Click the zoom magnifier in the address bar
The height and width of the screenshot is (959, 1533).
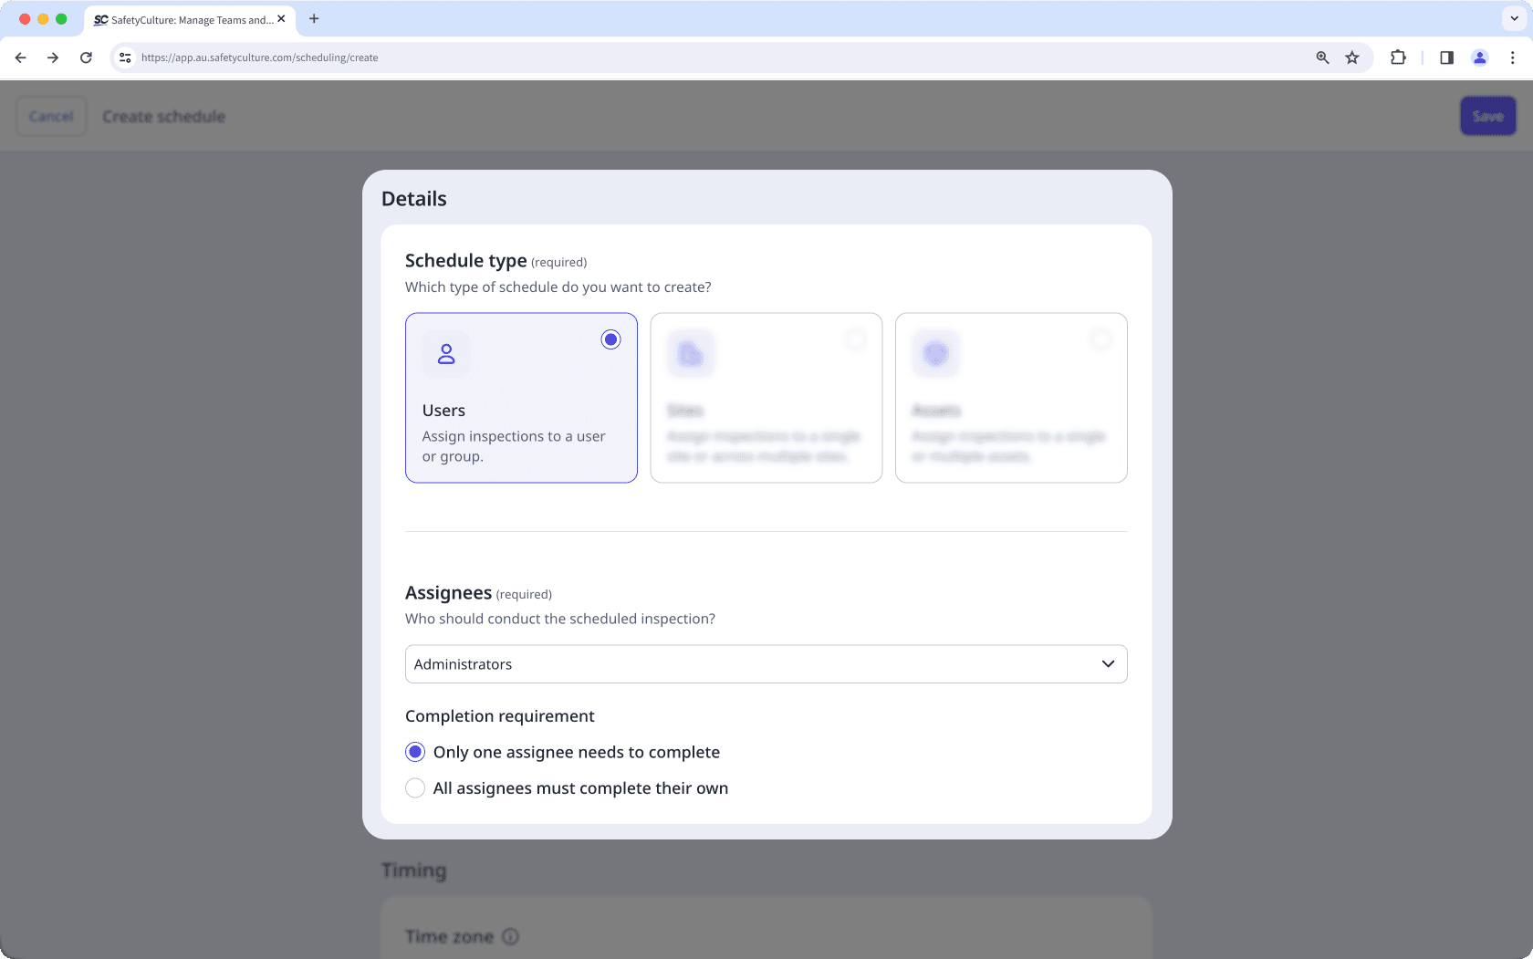[1321, 57]
